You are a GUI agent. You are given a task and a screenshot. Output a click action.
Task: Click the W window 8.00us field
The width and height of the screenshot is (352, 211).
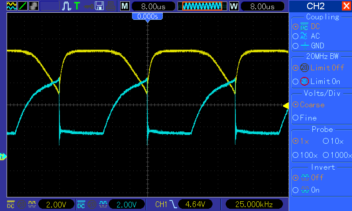(x=262, y=6)
